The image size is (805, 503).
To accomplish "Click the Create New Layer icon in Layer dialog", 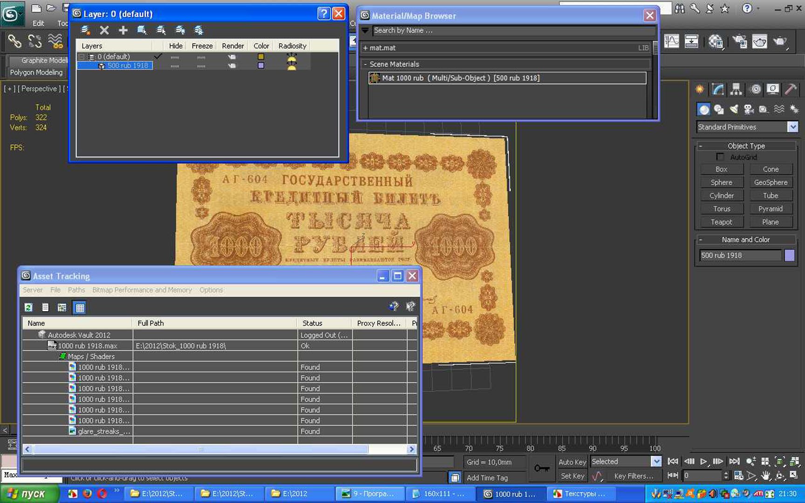I will (x=85, y=30).
